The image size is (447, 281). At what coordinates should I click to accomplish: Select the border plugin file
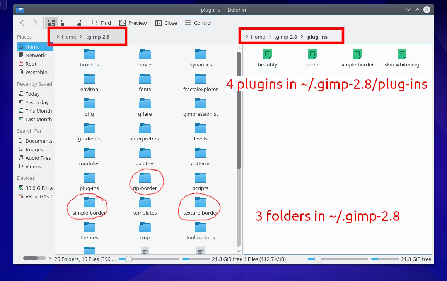tap(312, 58)
